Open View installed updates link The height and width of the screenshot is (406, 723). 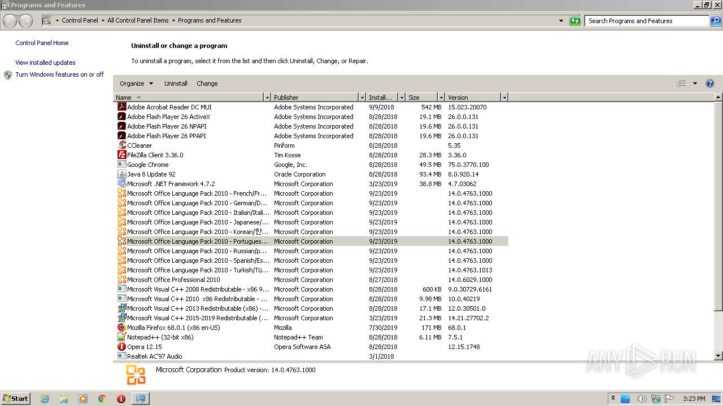pos(45,63)
